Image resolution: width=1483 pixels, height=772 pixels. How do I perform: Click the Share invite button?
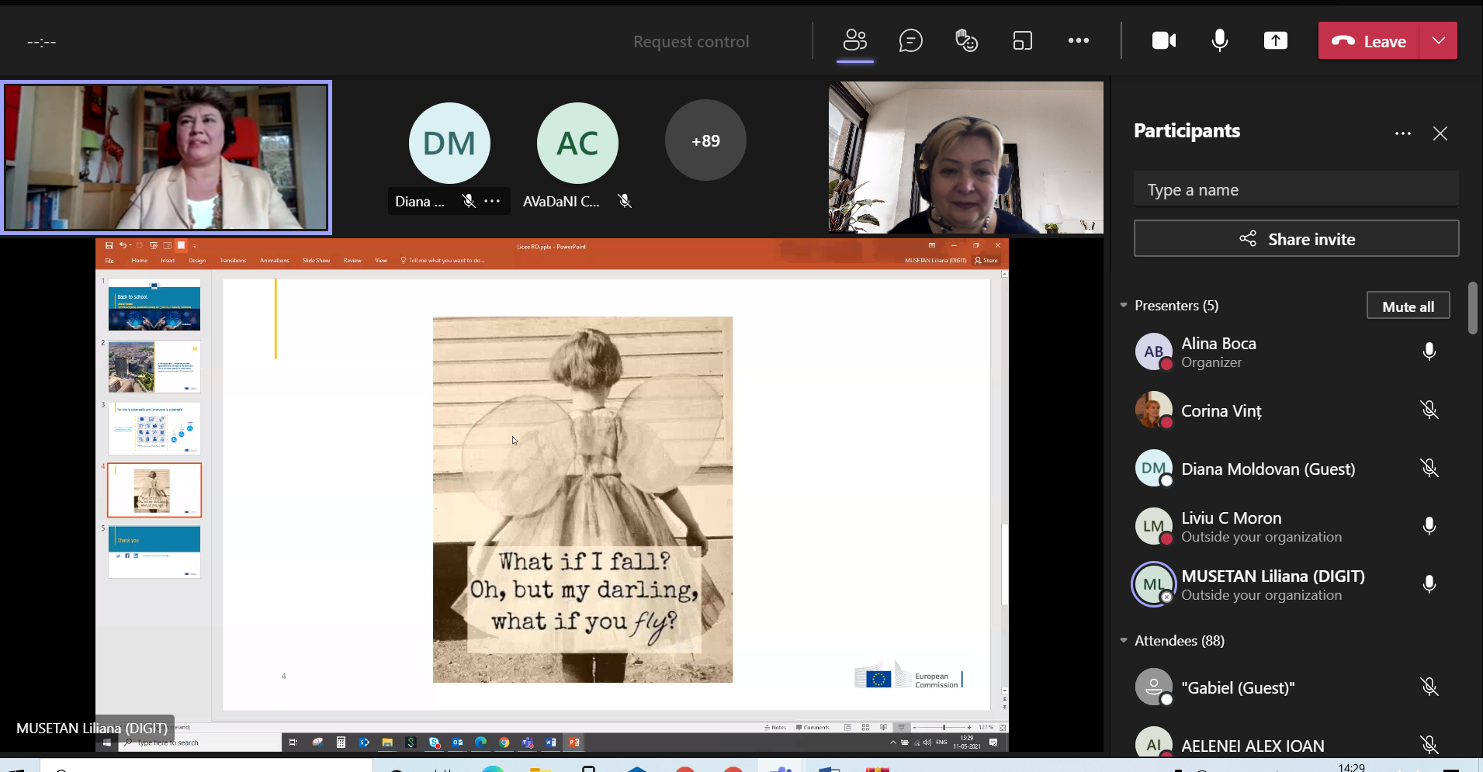coord(1296,239)
